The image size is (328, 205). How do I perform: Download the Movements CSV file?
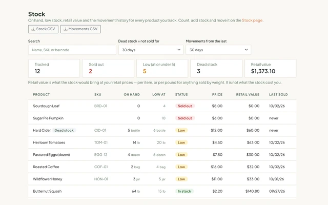(80, 29)
